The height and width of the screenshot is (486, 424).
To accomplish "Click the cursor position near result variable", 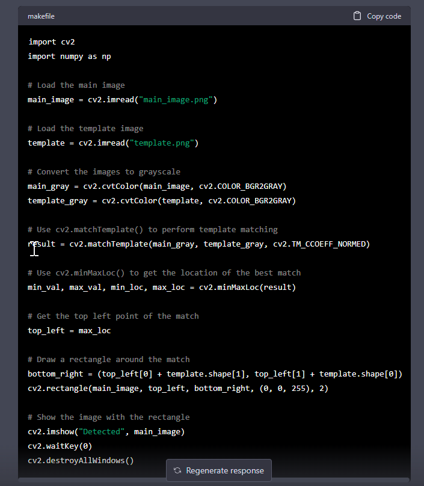I will 34,248.
